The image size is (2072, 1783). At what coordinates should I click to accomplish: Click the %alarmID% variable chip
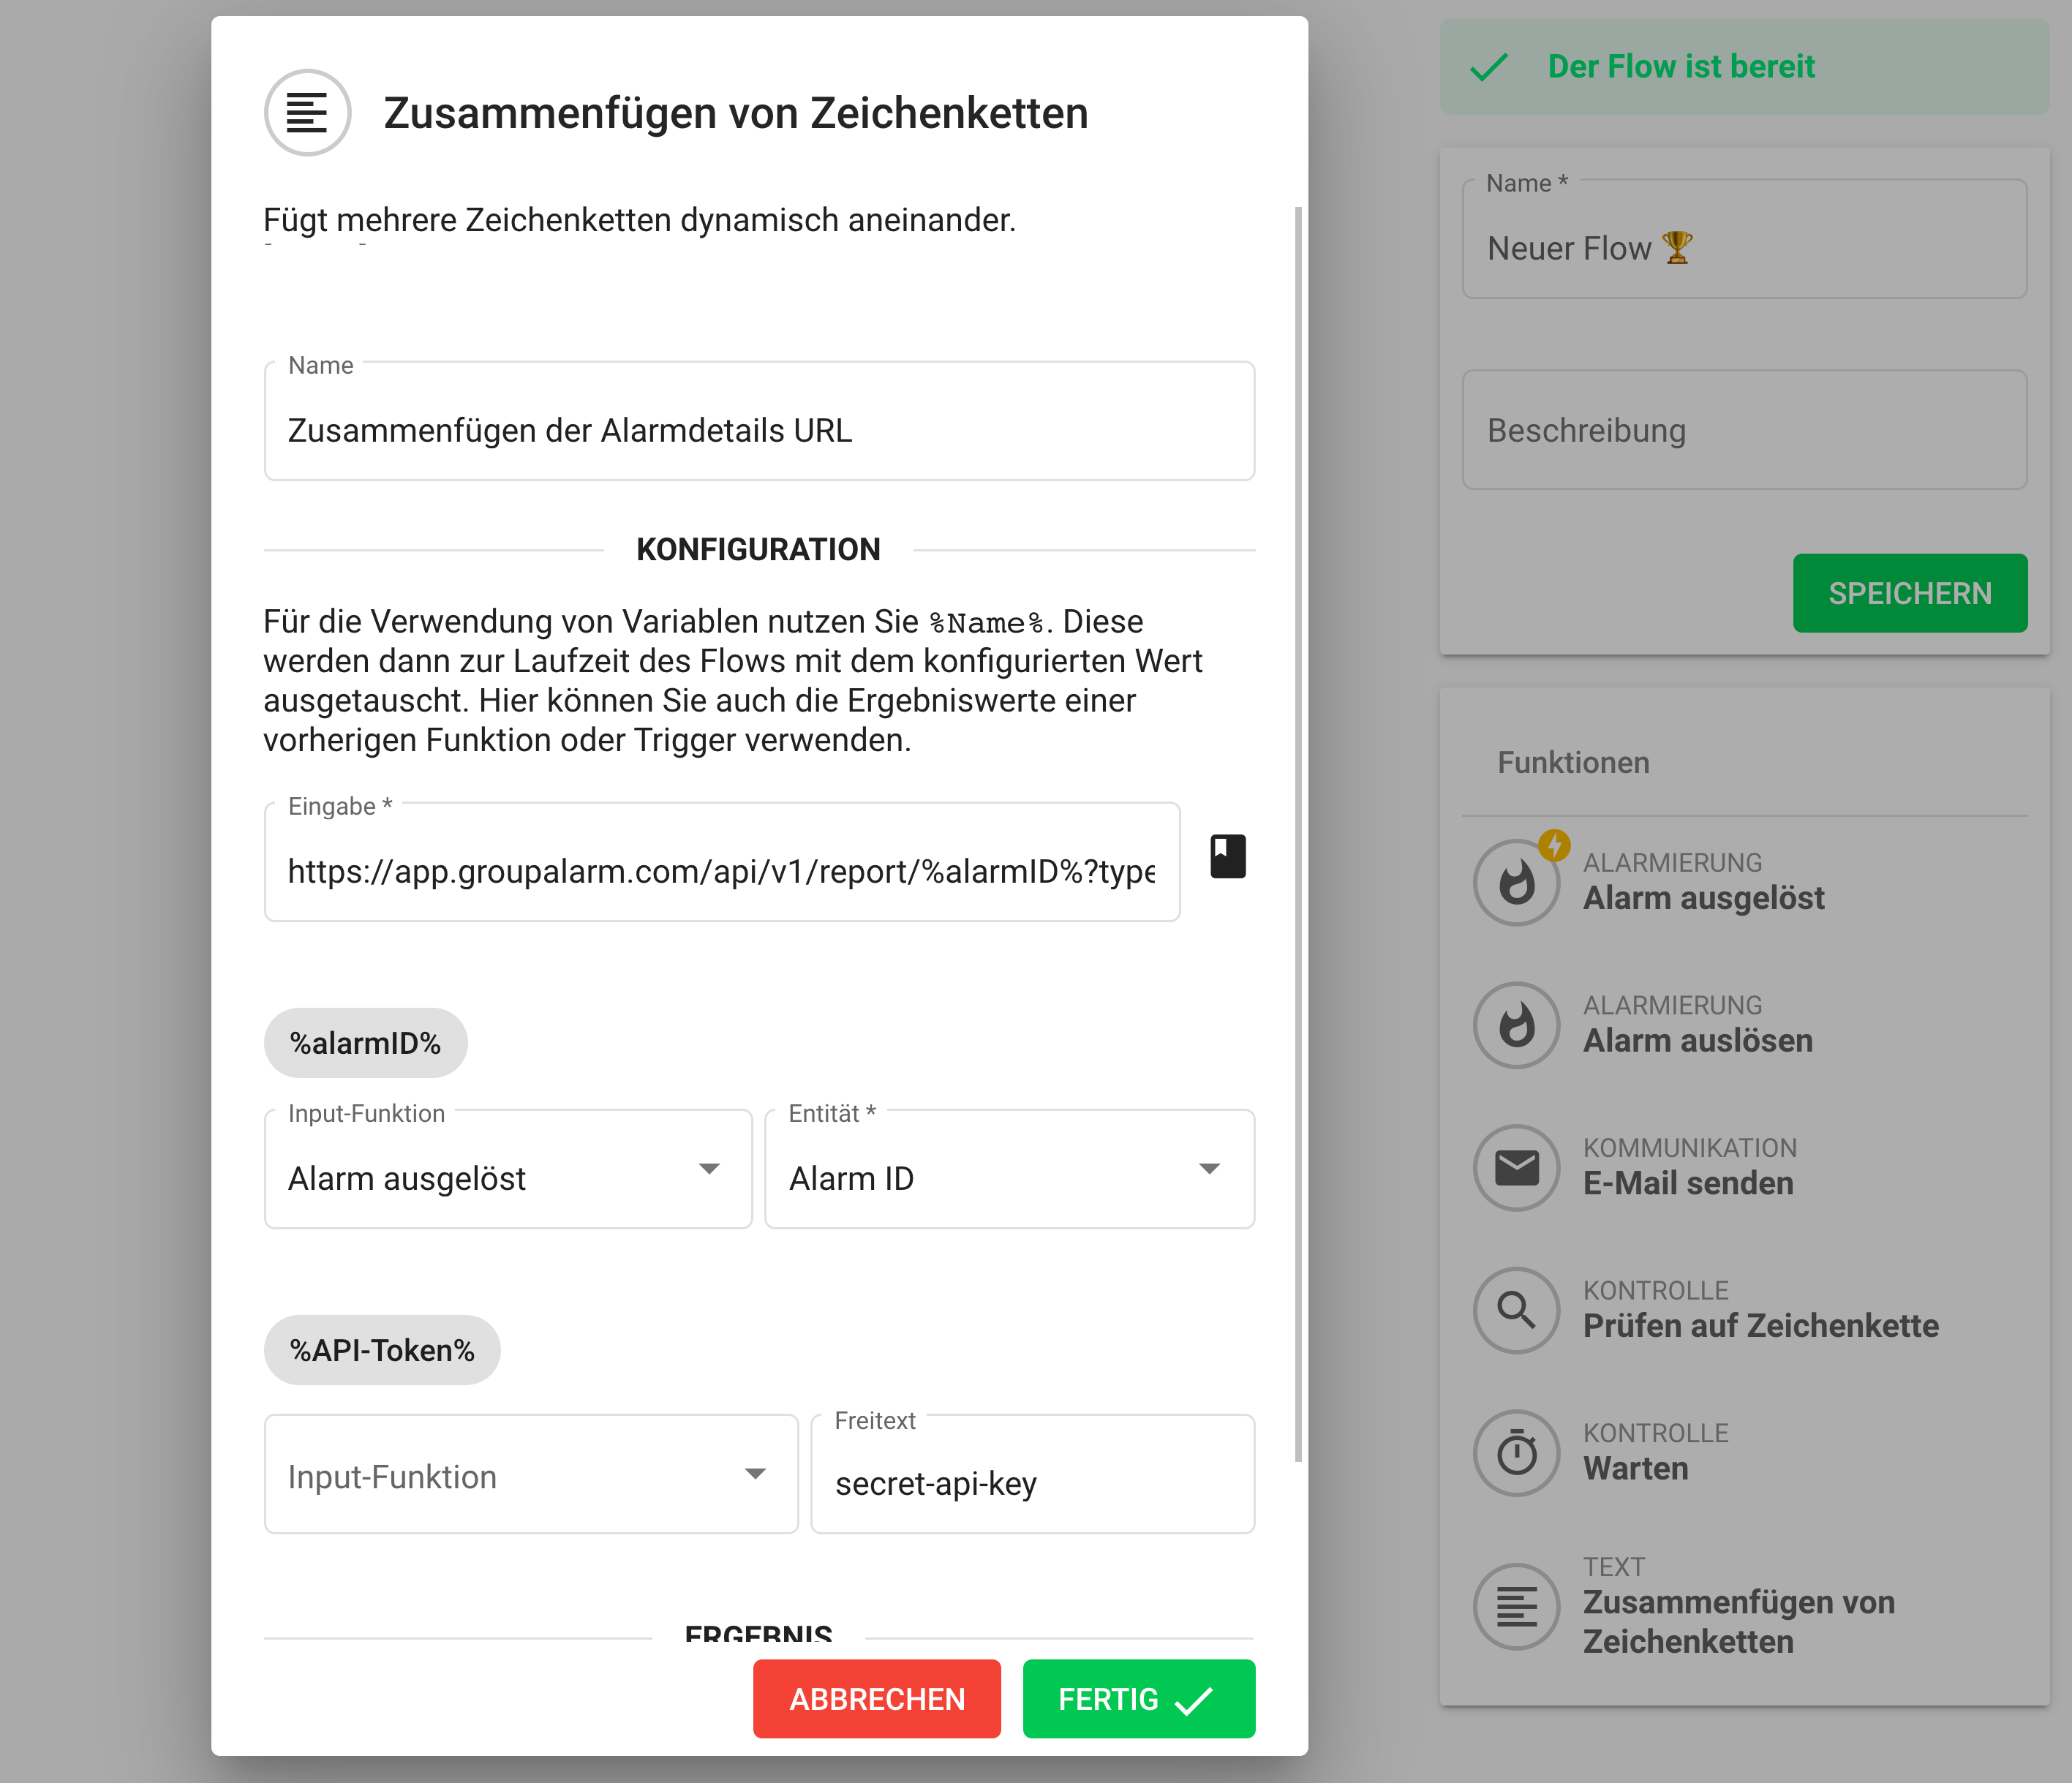(x=365, y=1043)
